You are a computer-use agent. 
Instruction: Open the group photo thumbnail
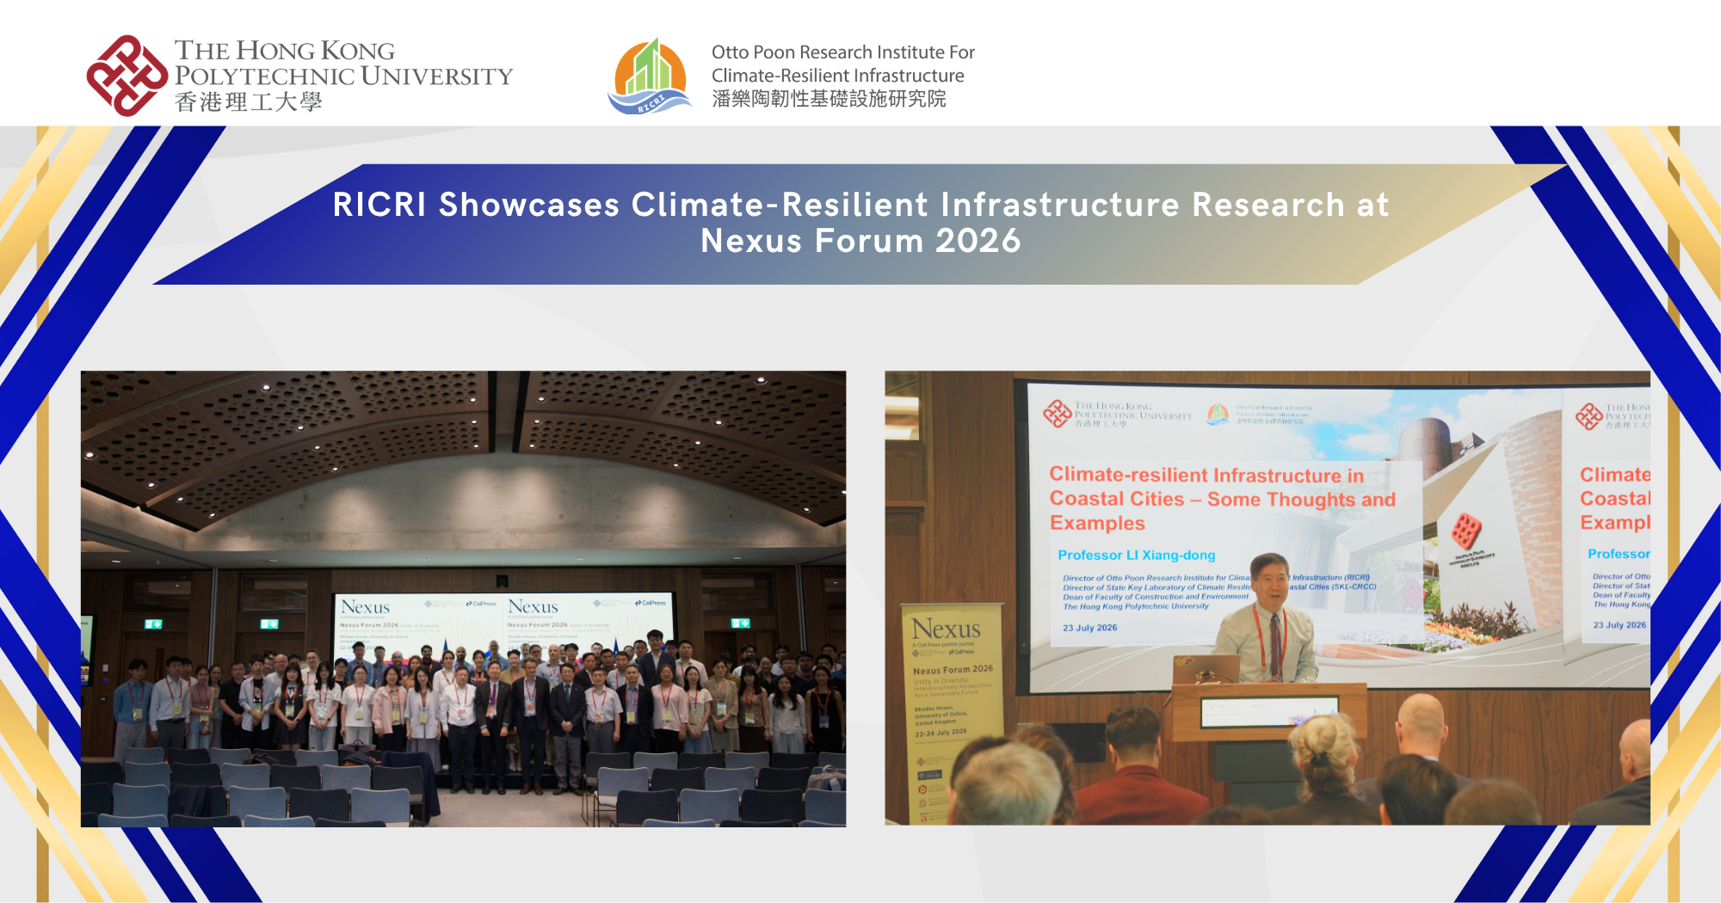(463, 599)
